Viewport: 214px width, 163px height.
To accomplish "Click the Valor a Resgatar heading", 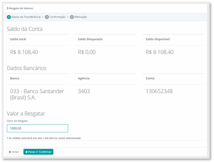I will 26,113.
